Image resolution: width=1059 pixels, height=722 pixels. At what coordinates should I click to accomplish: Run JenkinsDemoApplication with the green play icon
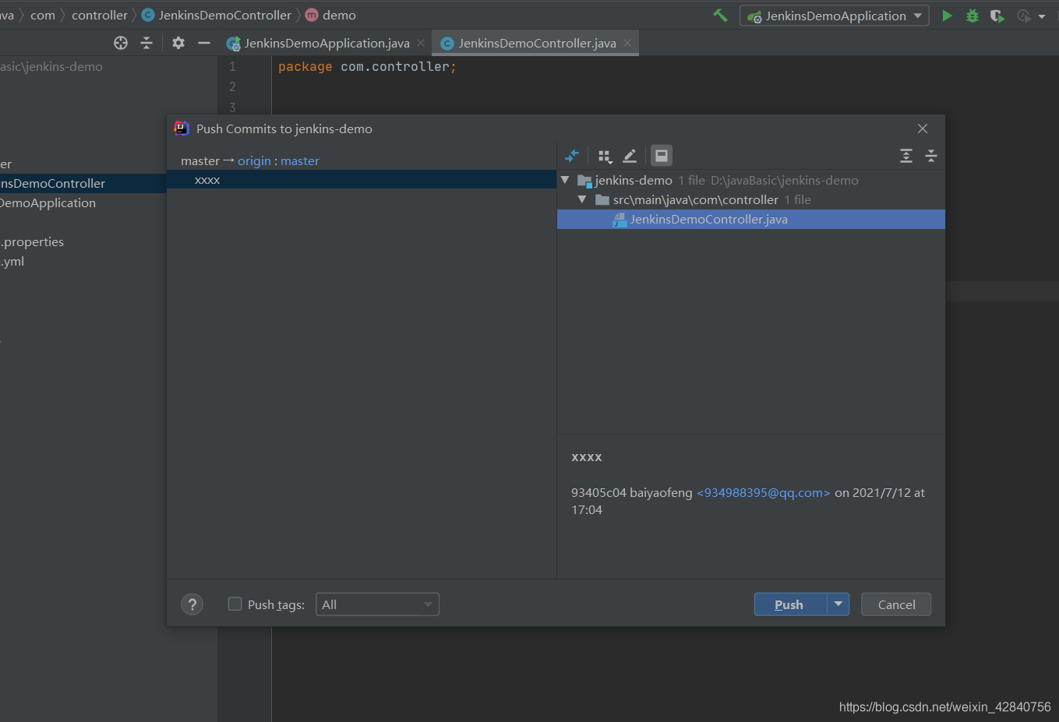pyautogui.click(x=947, y=16)
